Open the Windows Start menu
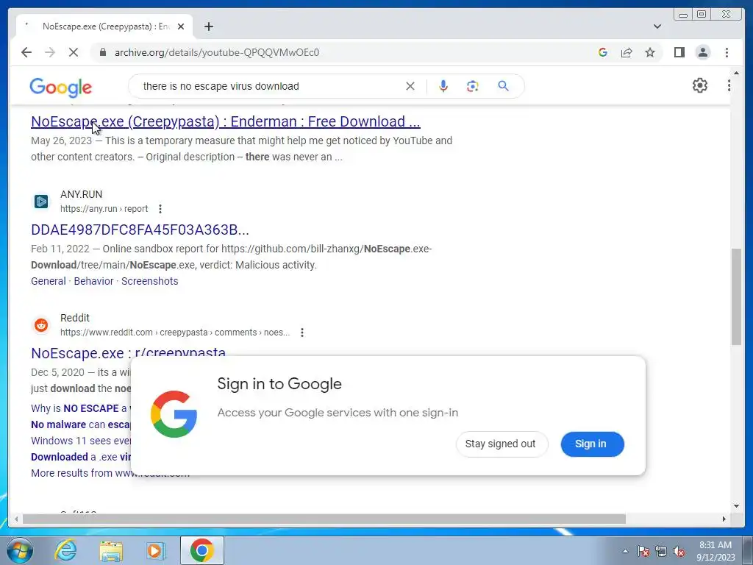 [x=18, y=550]
